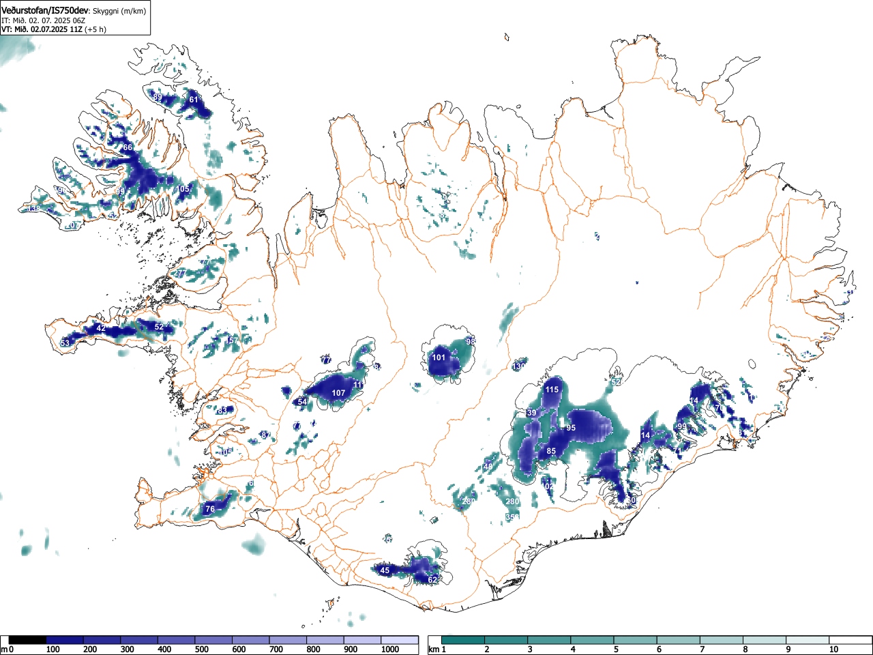Screen dimensions: 873x655
Task: Click the 45 value near the south coast
Action: click(x=385, y=570)
